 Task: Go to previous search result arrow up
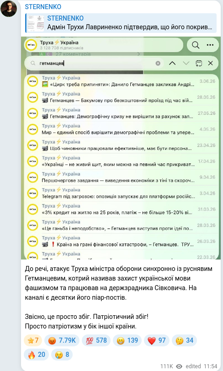[x=172, y=63]
